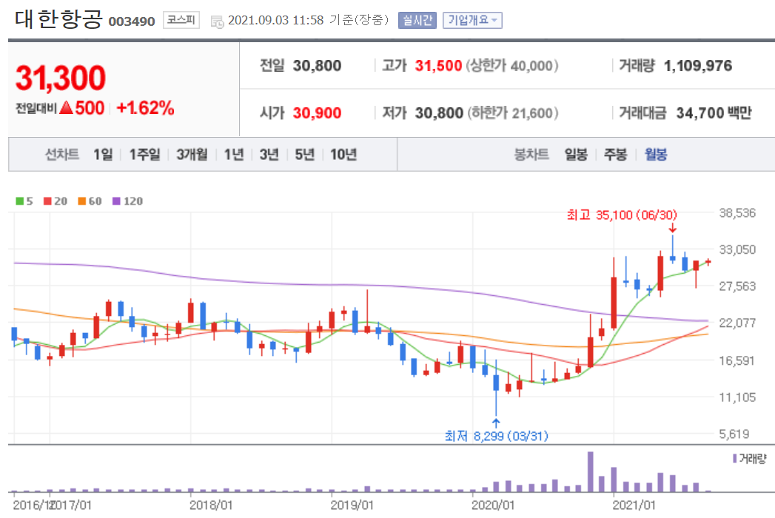Switch to 월봉 monthly candle chart
The height and width of the screenshot is (518, 775).
click(656, 155)
